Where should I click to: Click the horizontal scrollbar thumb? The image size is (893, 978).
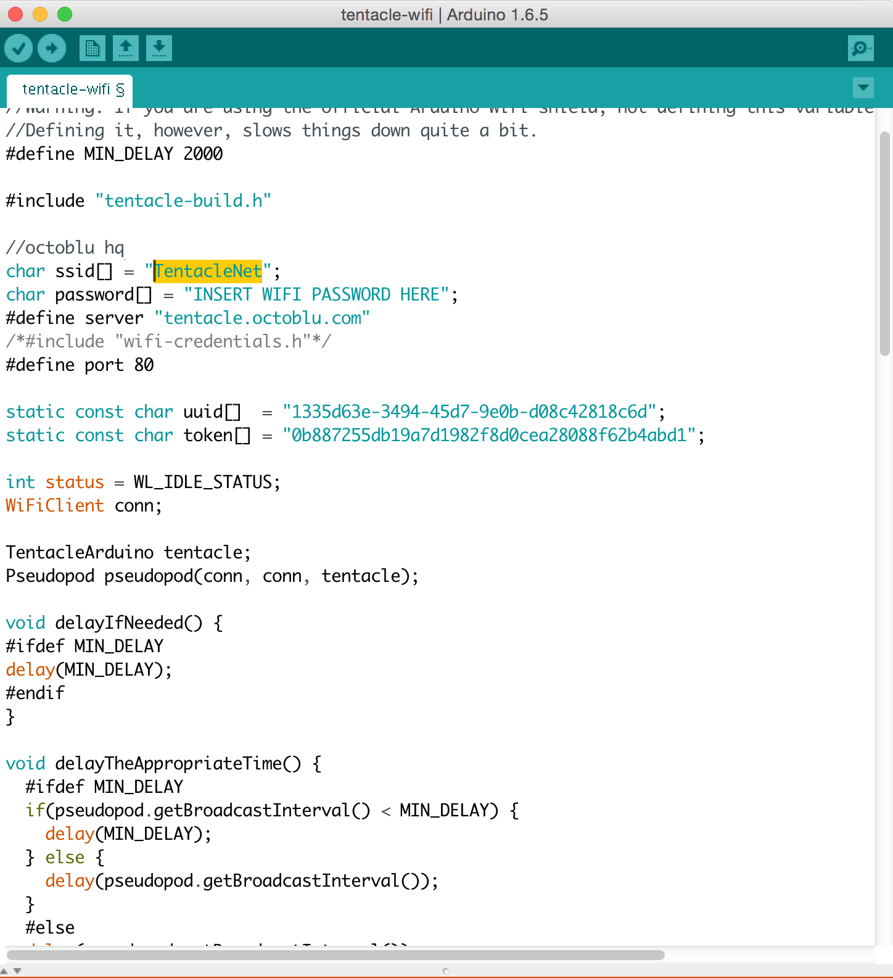click(x=335, y=955)
